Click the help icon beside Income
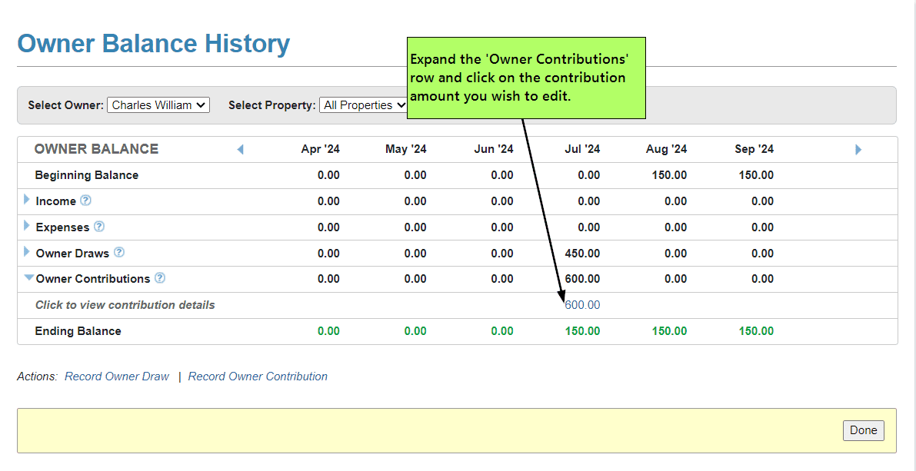This screenshot has width=916, height=471. coord(85,201)
